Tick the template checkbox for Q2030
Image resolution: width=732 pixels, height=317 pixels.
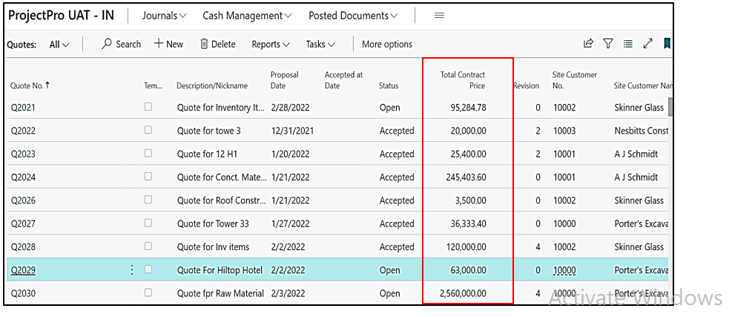(x=148, y=293)
